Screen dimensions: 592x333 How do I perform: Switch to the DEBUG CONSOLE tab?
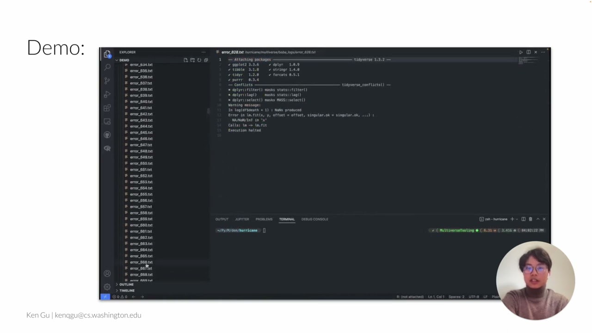(x=314, y=219)
